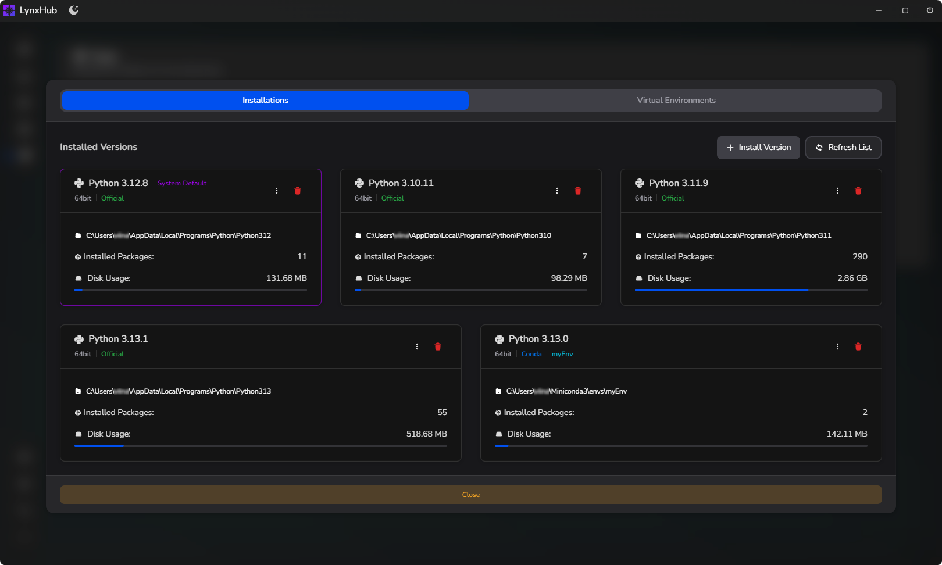Image resolution: width=942 pixels, height=565 pixels.
Task: Toggle dark mode moon icon
Action: 74,10
